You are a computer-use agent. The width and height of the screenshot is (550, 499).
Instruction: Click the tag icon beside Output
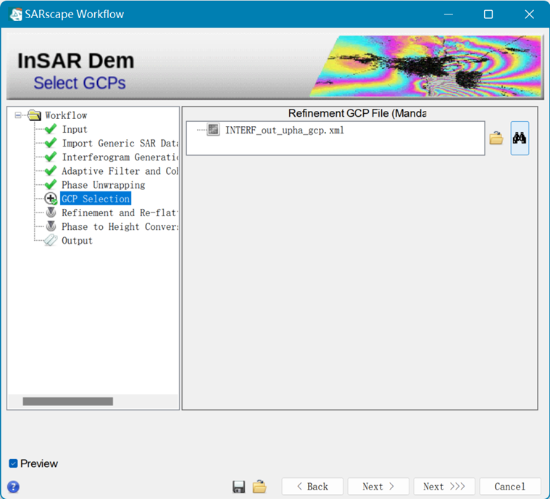tap(51, 240)
